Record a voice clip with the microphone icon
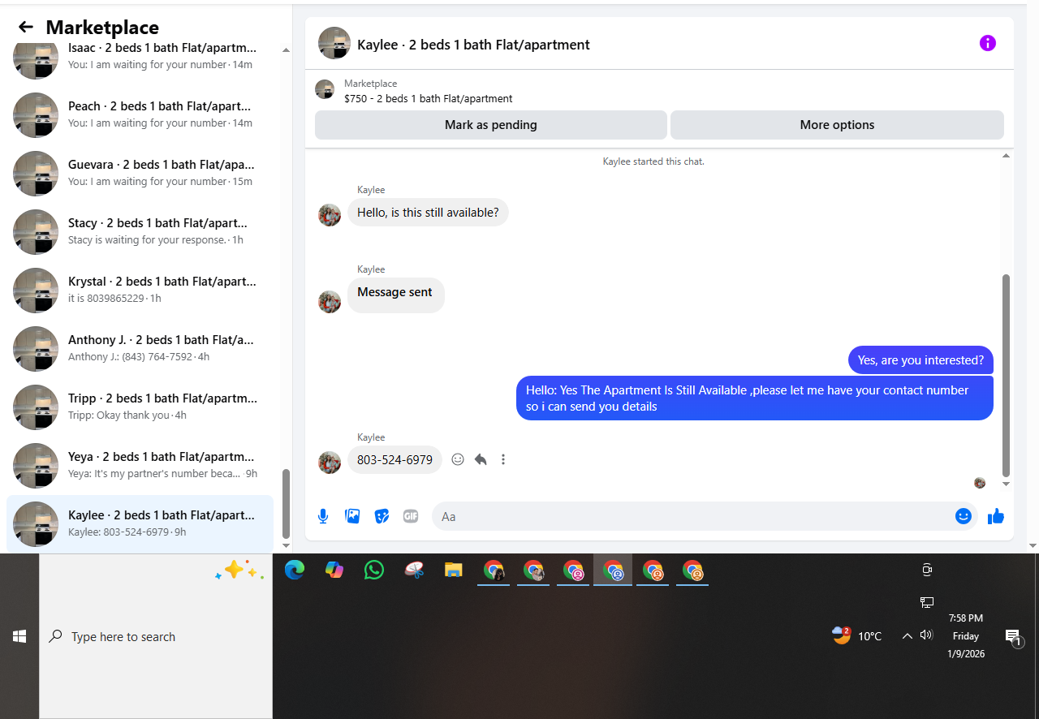The image size is (1039, 719). (x=323, y=516)
